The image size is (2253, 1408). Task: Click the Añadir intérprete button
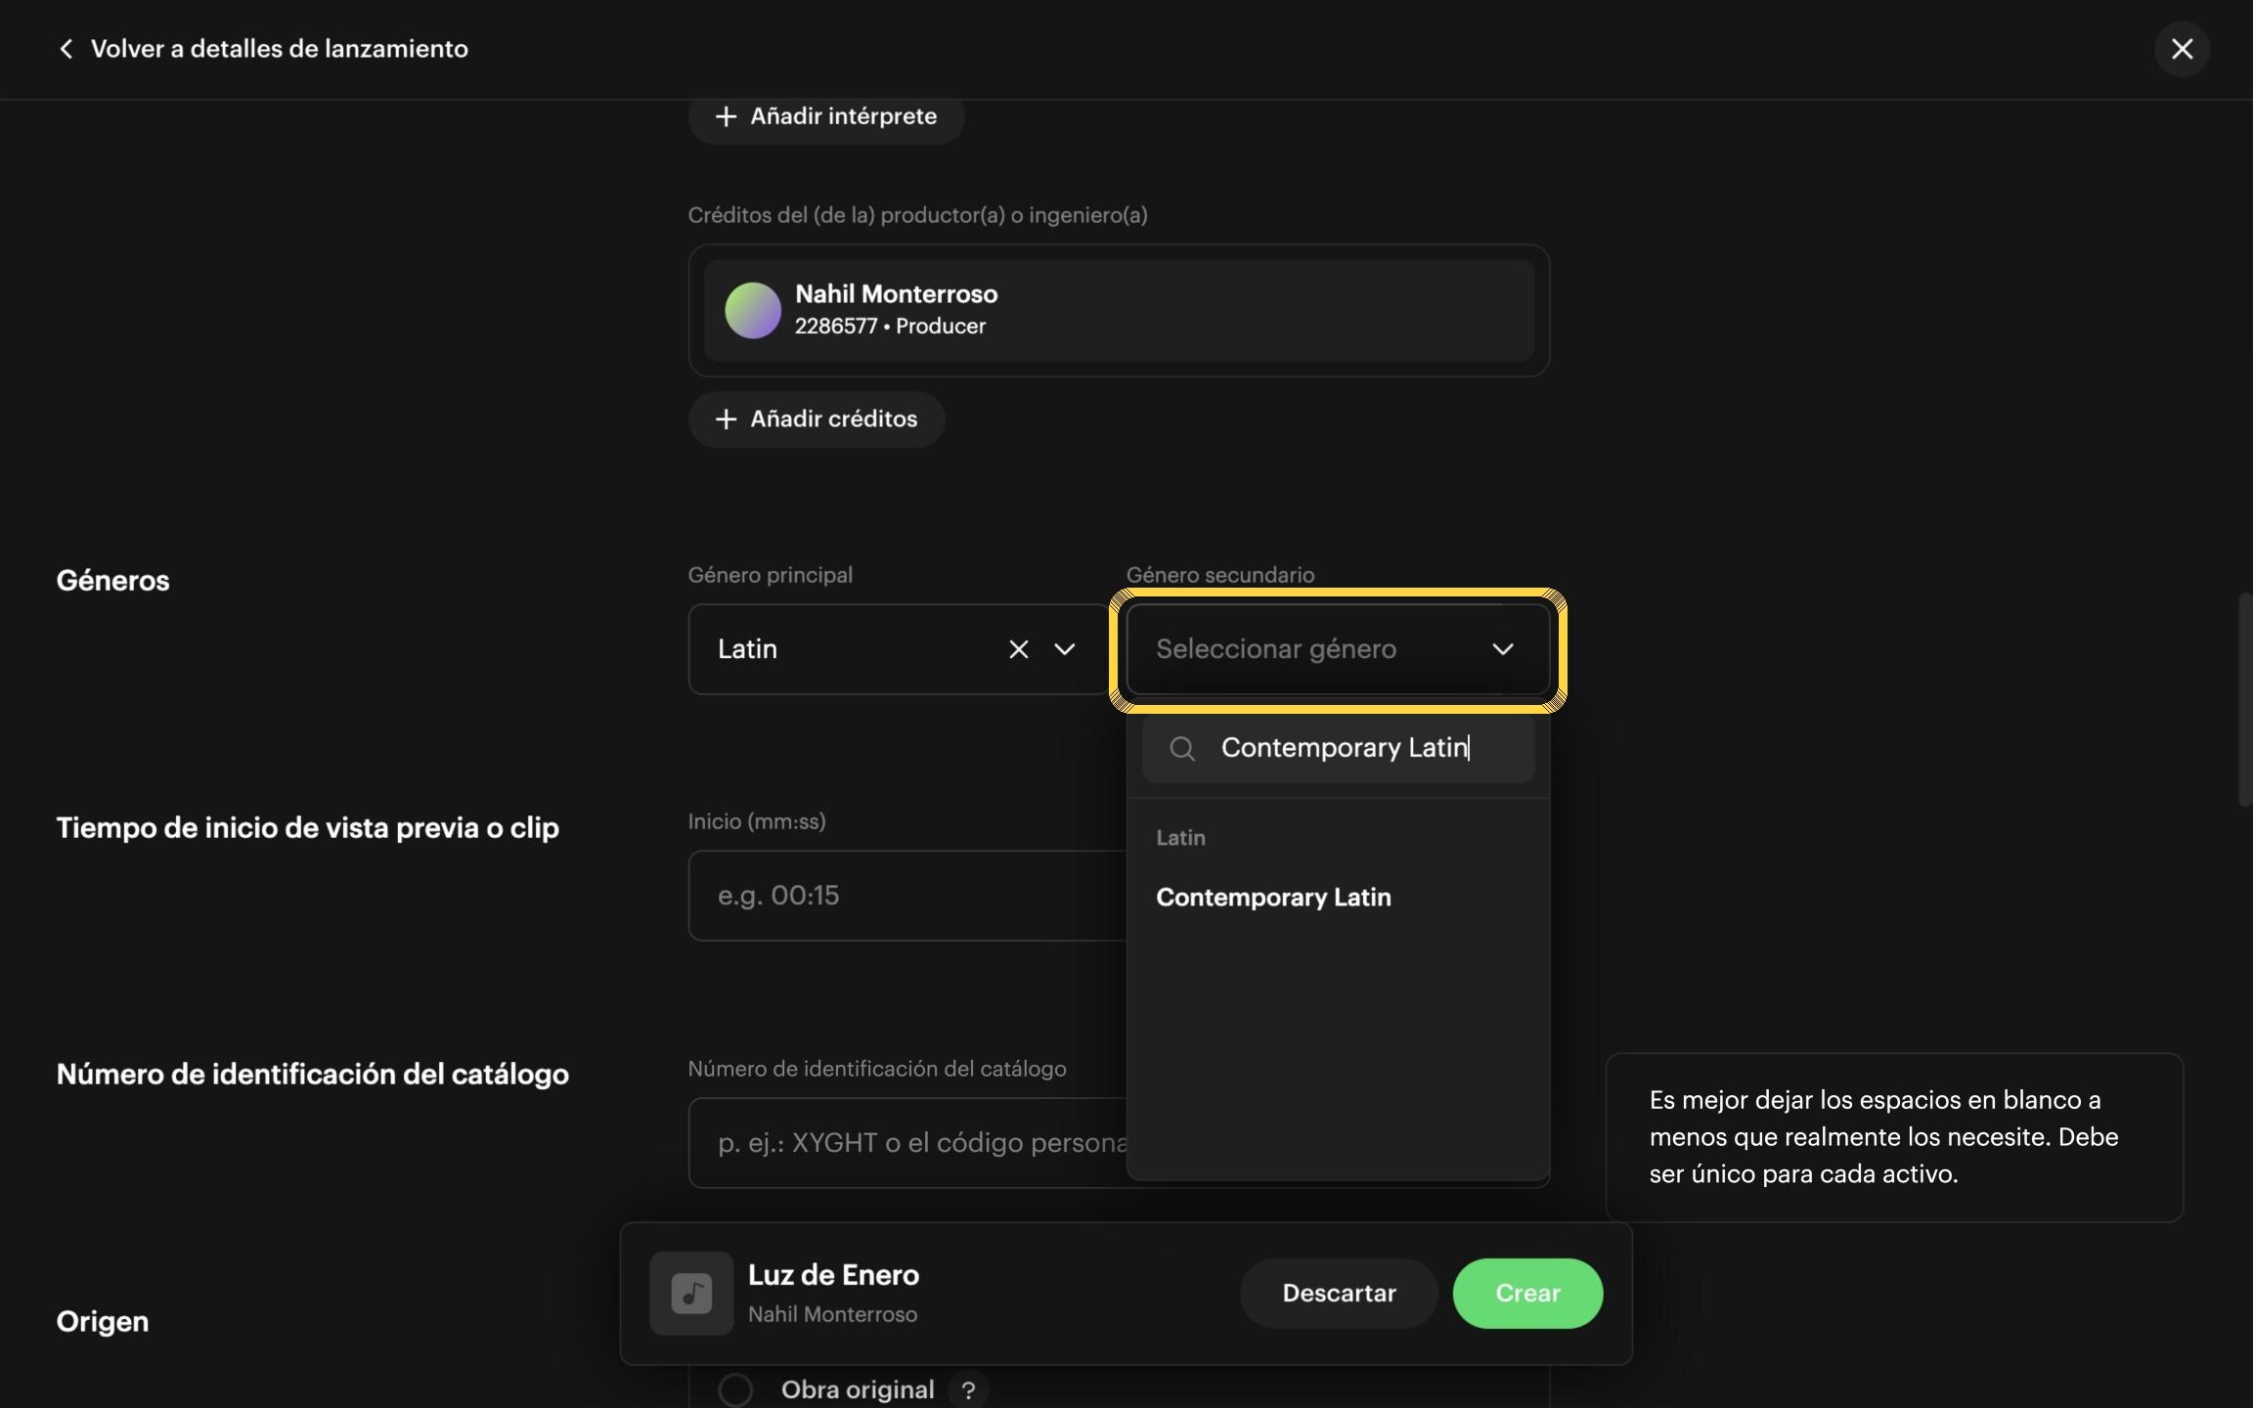click(826, 116)
